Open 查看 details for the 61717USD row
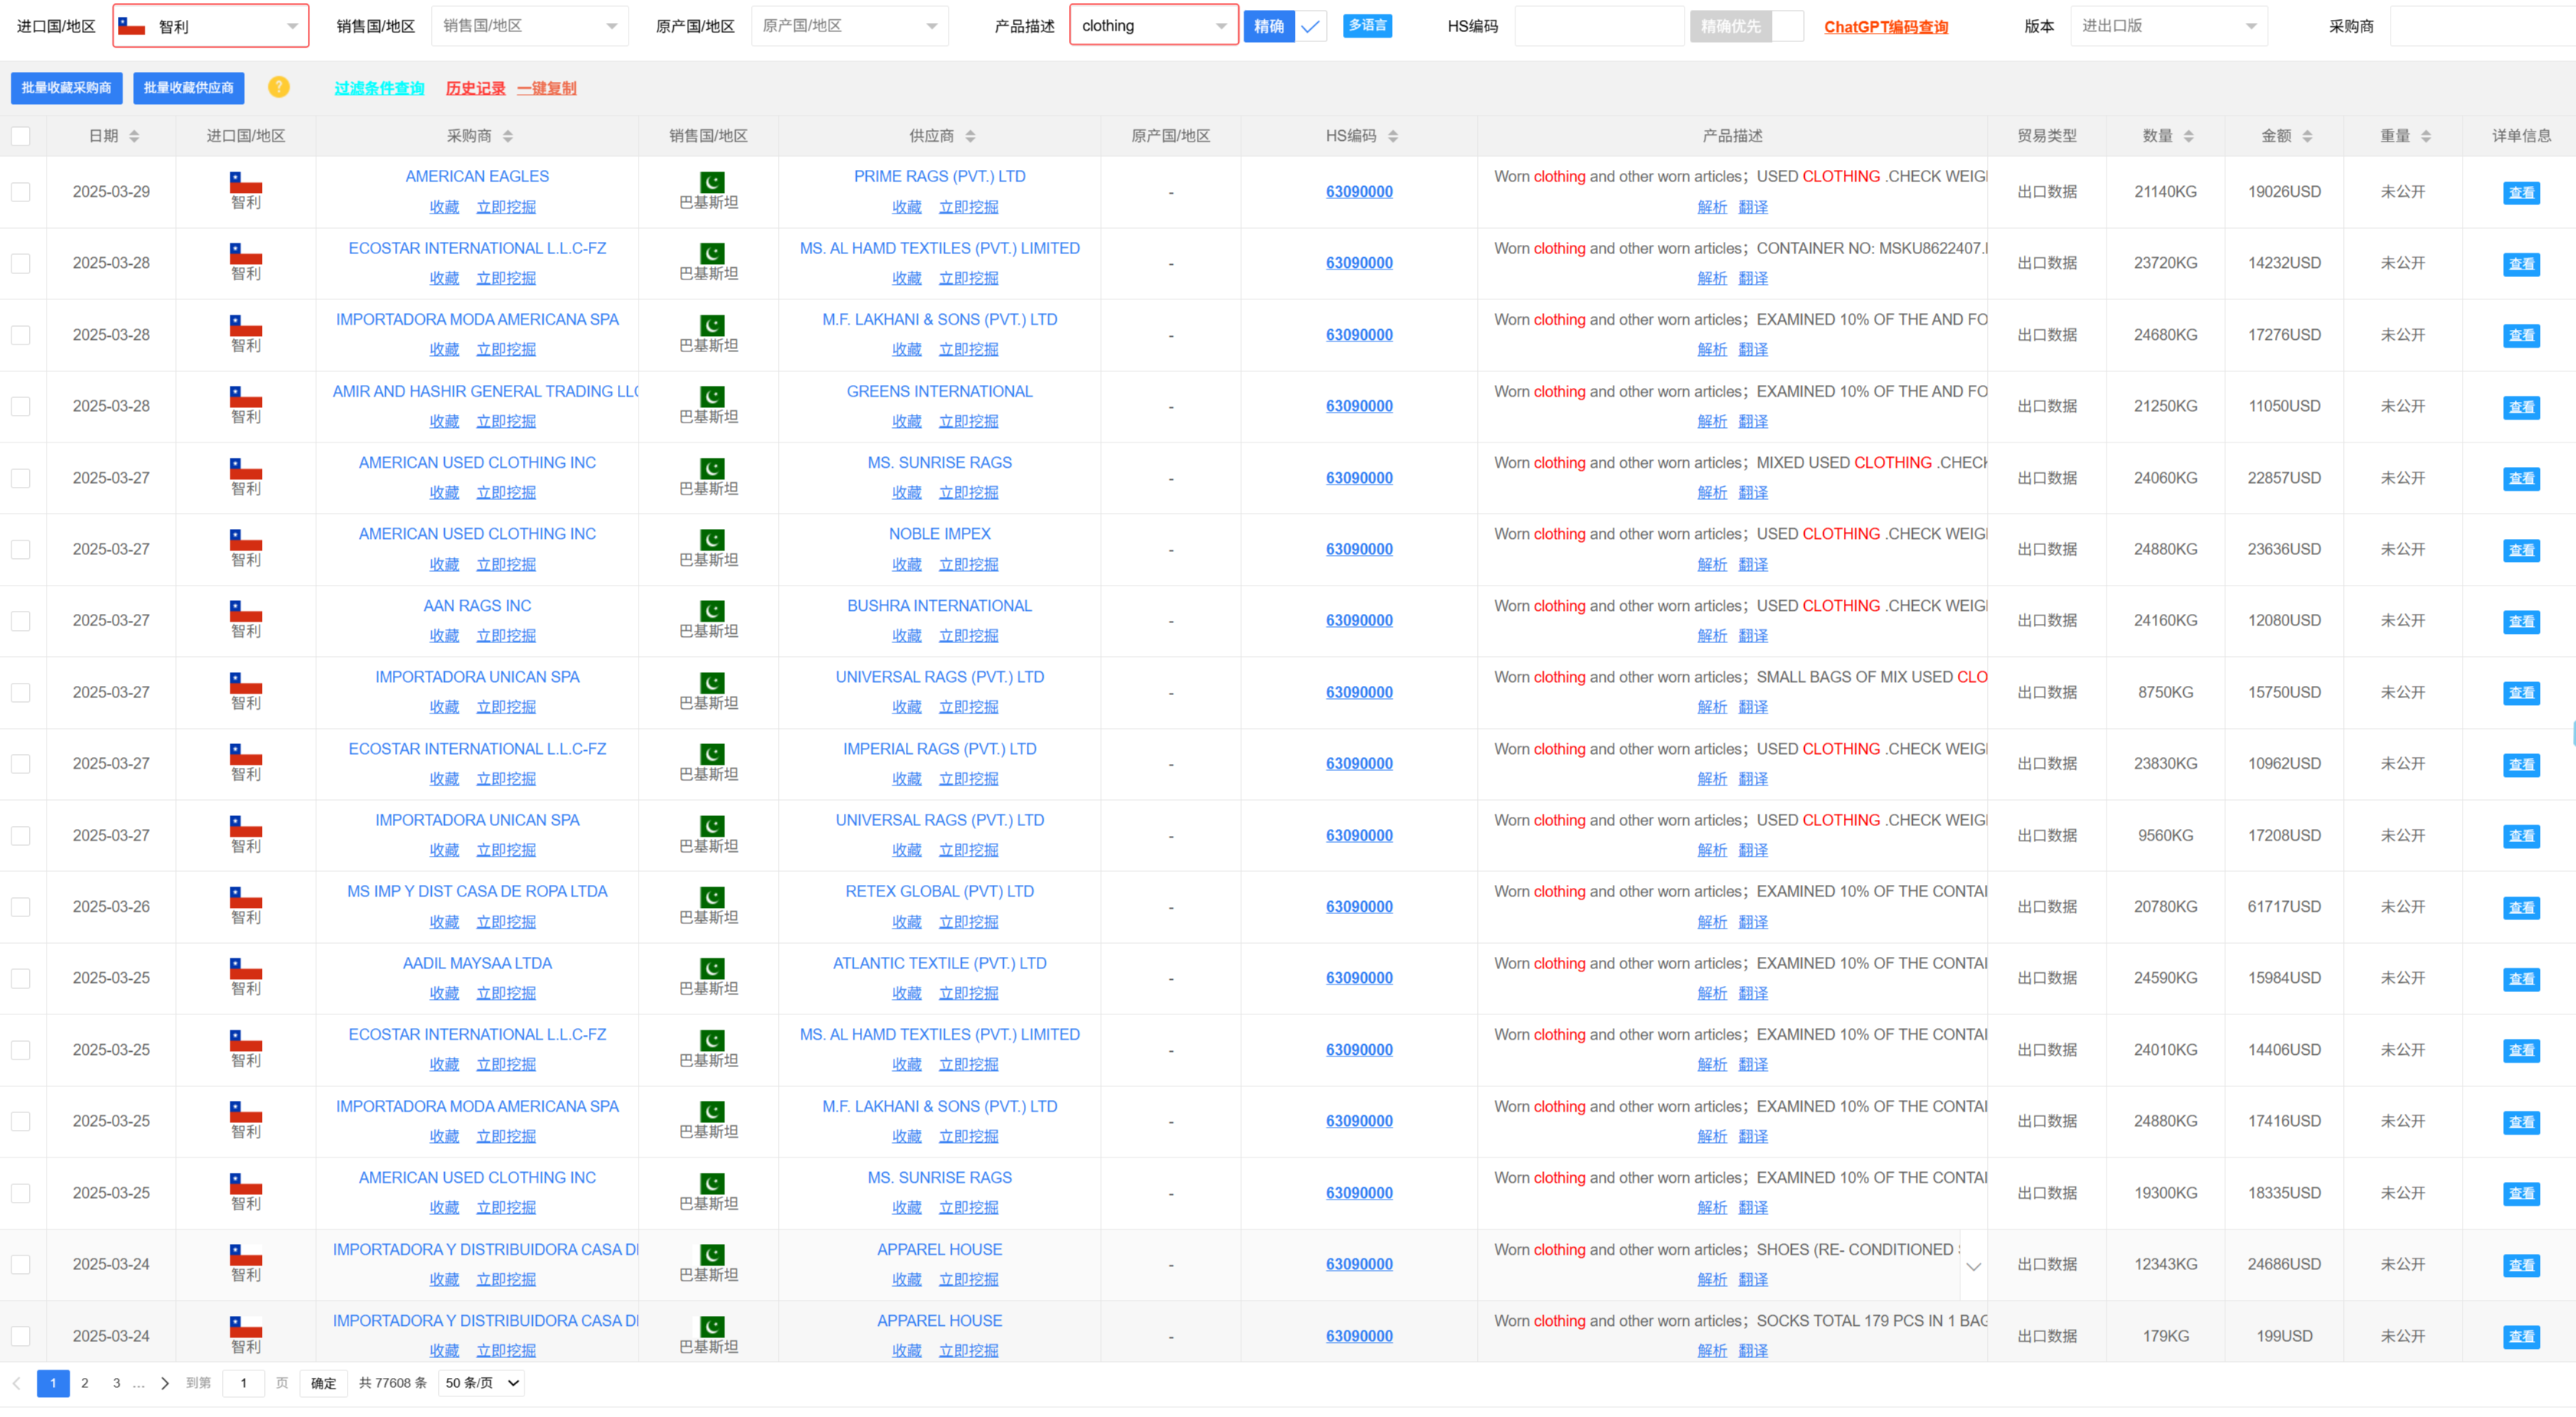 (2521, 907)
